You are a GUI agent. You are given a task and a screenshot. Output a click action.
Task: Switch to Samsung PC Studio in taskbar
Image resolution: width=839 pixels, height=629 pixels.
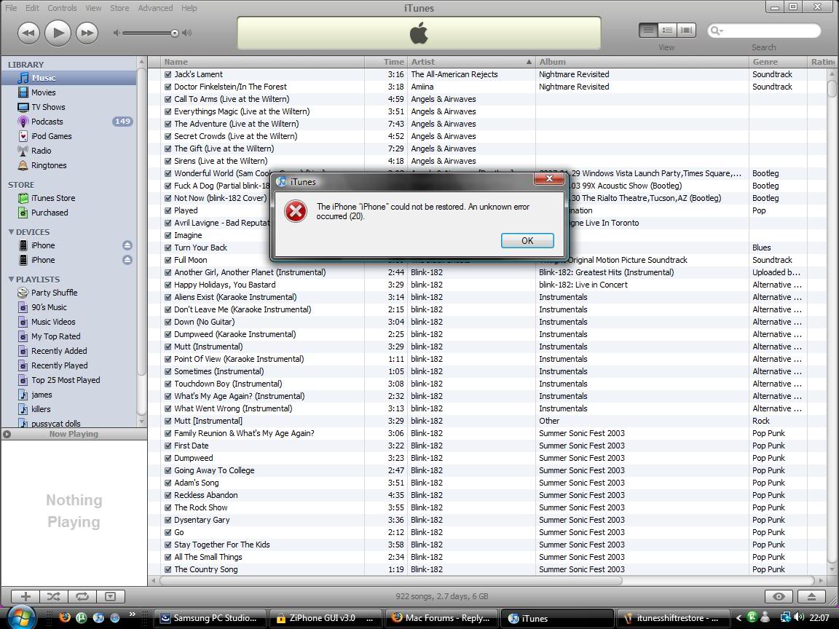pyautogui.click(x=209, y=618)
